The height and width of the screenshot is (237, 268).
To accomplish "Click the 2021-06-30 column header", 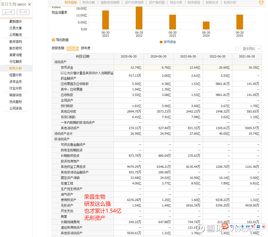I will pos(247,56).
